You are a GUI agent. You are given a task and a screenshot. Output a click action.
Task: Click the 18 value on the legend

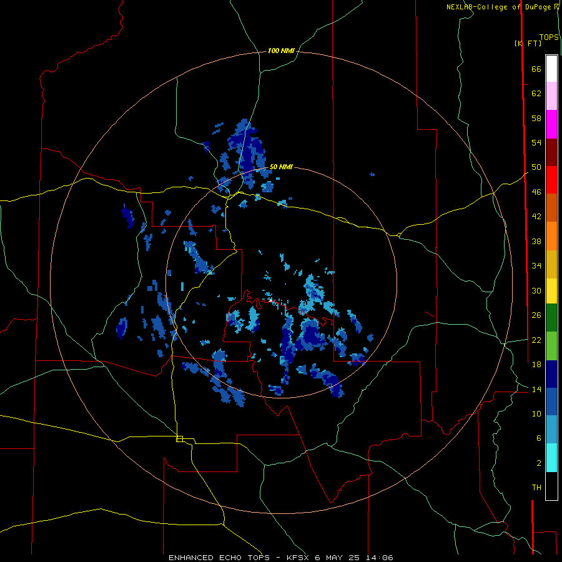click(536, 365)
